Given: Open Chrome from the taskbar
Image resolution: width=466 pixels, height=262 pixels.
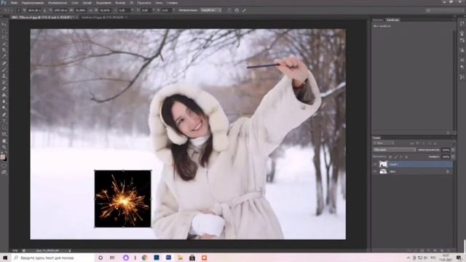Looking at the screenshot, I should pyautogui.click(x=144, y=258).
